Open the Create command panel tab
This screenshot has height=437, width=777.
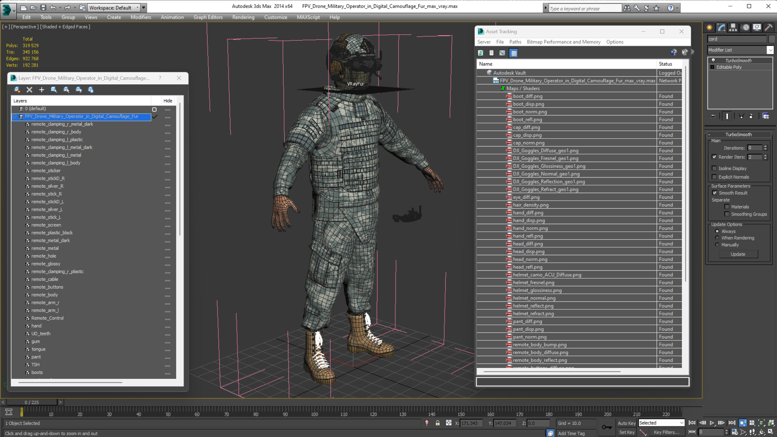tap(709, 28)
